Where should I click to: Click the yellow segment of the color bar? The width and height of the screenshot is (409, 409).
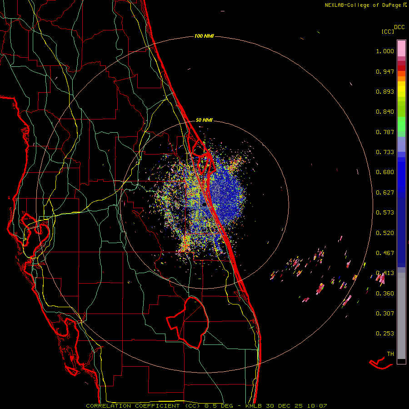pyautogui.click(x=401, y=89)
